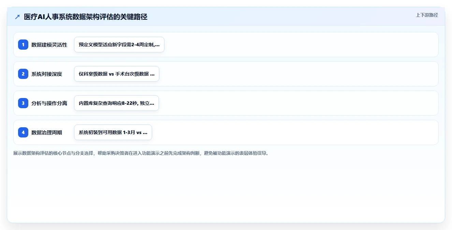Expand the first row card's empty area

tap(300, 45)
